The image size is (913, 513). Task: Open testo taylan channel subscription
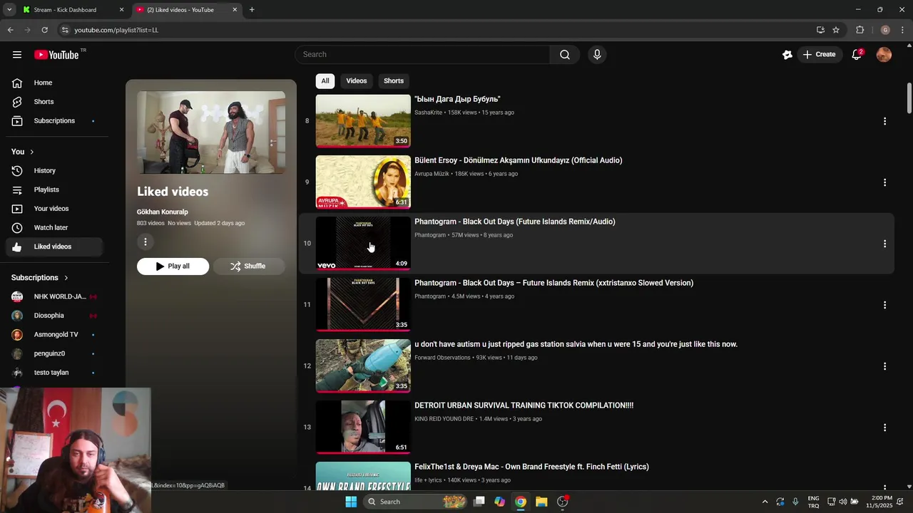click(x=53, y=373)
